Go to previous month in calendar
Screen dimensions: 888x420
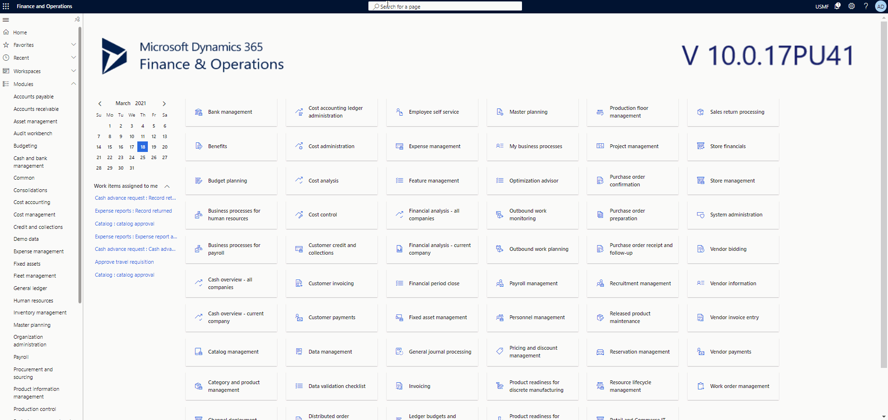100,103
